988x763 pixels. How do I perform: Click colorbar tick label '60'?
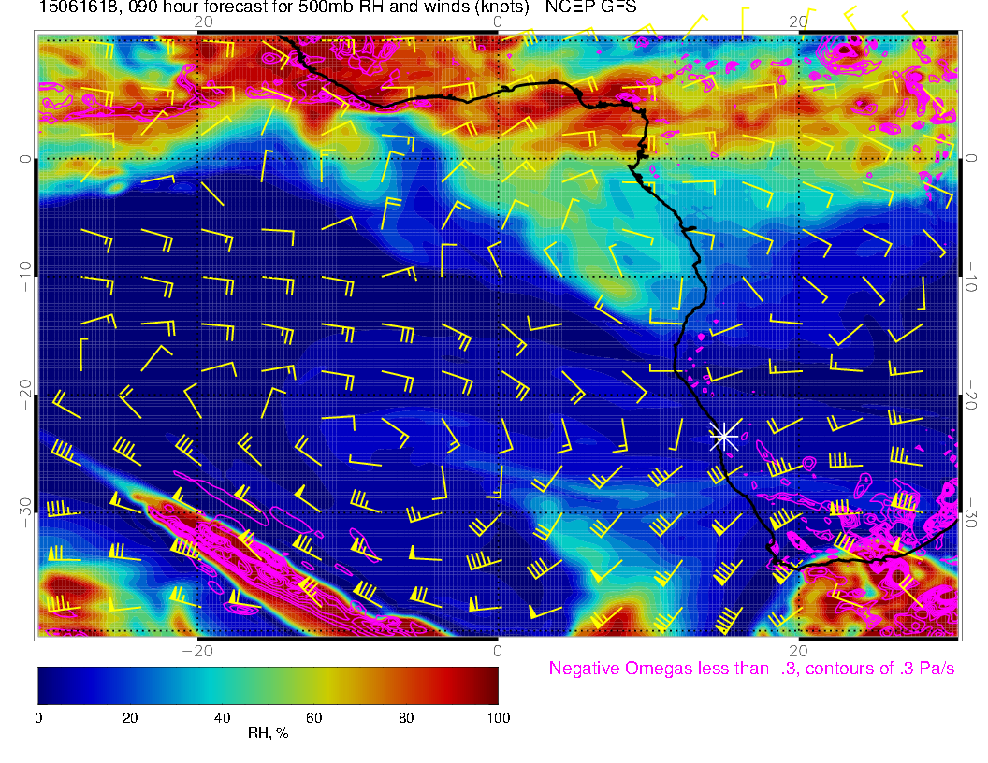click(x=313, y=718)
